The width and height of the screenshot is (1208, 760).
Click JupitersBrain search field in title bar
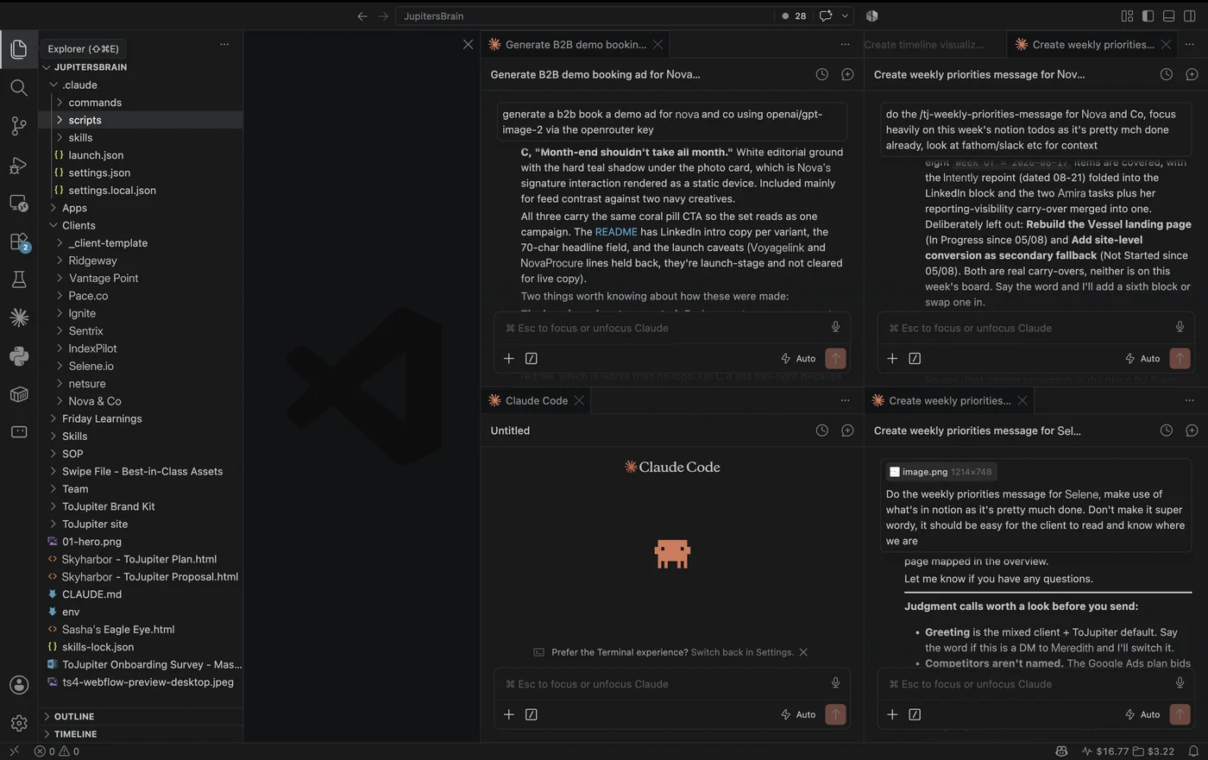585,16
